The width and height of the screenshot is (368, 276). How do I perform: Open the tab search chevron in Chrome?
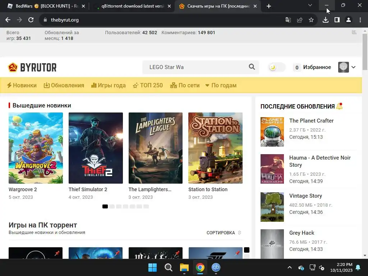310,5
